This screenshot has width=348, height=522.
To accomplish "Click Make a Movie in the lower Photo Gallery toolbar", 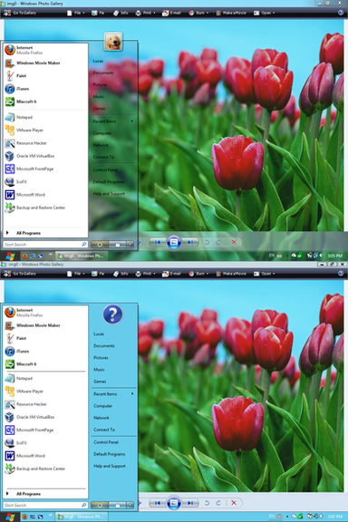I will pos(231,274).
